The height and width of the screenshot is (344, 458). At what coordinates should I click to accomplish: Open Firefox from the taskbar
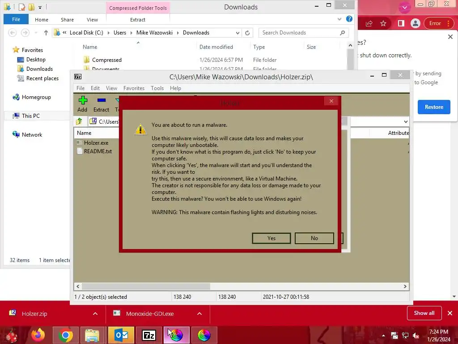pyautogui.click(x=38, y=335)
